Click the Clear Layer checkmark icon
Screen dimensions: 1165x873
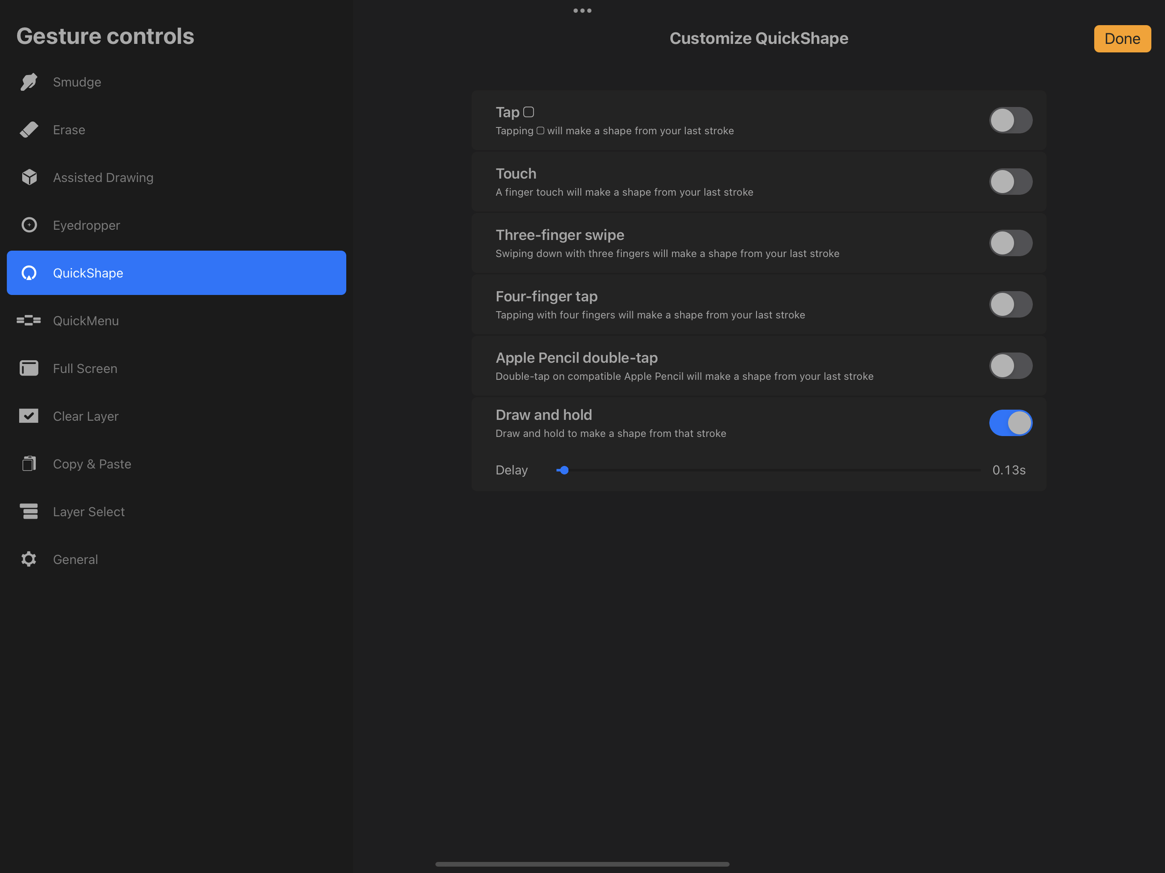click(x=29, y=416)
